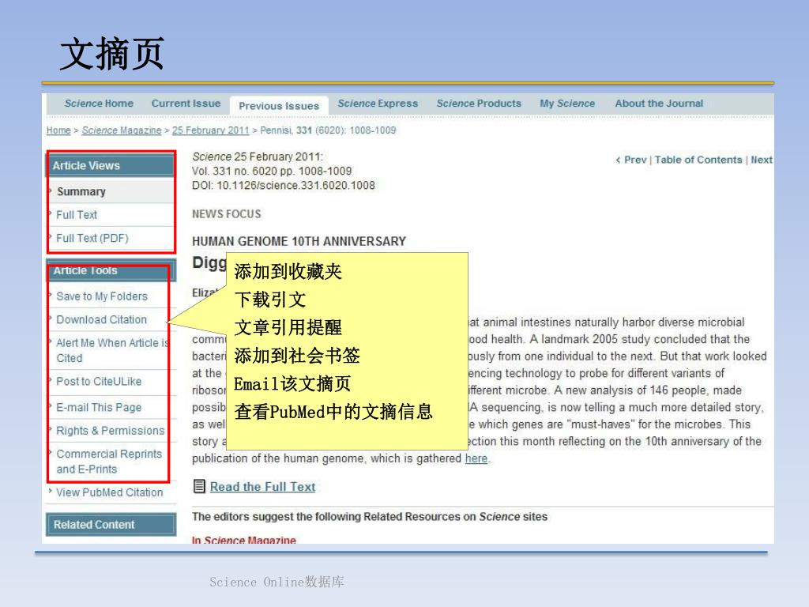Screen dimensions: 809x607
Task: Click HUMAN GENOME 10TH ANNIVERSARY heading
Action: coord(299,241)
